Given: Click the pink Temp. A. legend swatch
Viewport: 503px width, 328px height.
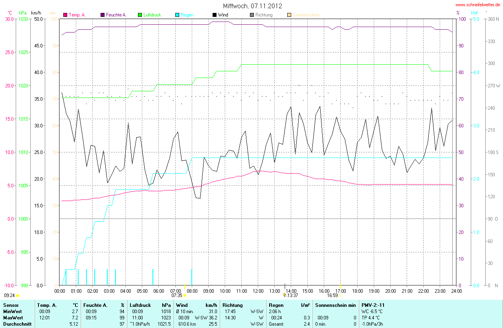Looking at the screenshot, I should (x=65, y=15).
